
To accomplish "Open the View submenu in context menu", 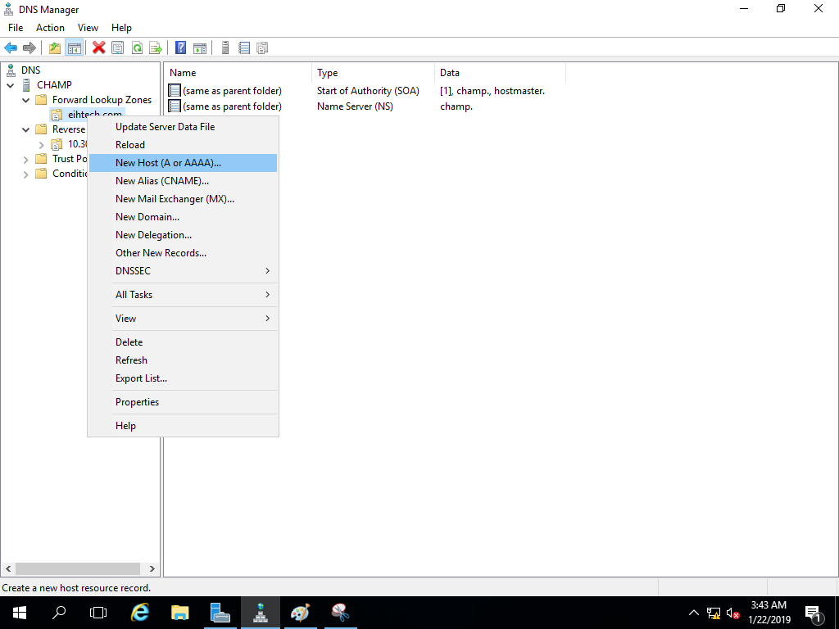I will [183, 319].
